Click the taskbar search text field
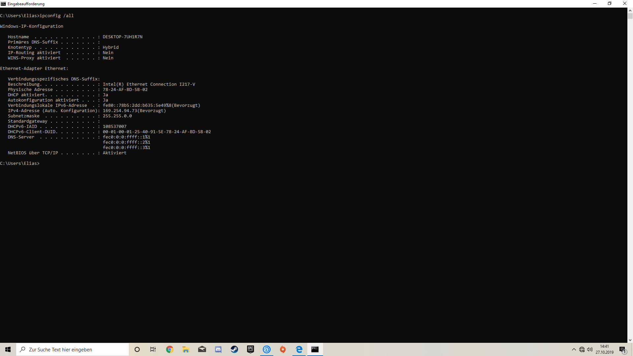This screenshot has width=633, height=356. [x=73, y=349]
